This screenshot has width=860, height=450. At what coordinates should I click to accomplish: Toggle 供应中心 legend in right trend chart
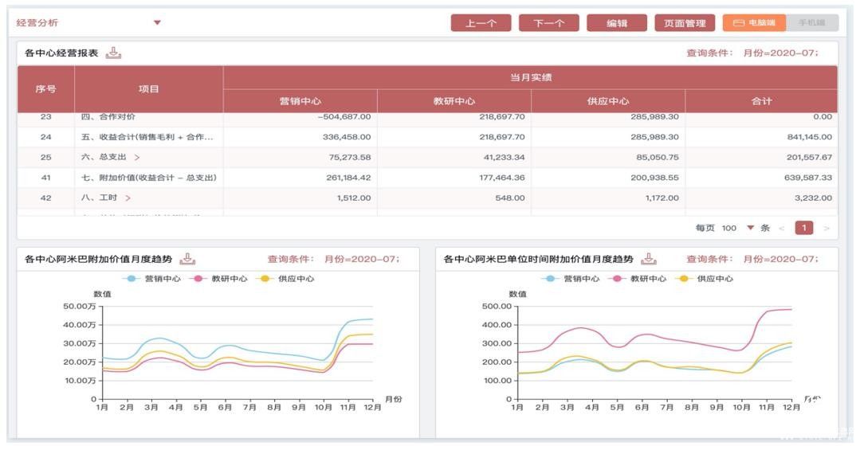pyautogui.click(x=703, y=279)
